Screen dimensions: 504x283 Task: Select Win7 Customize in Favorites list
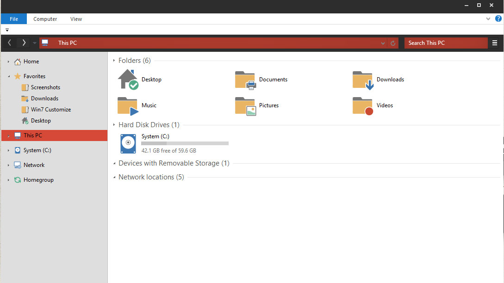tap(51, 110)
